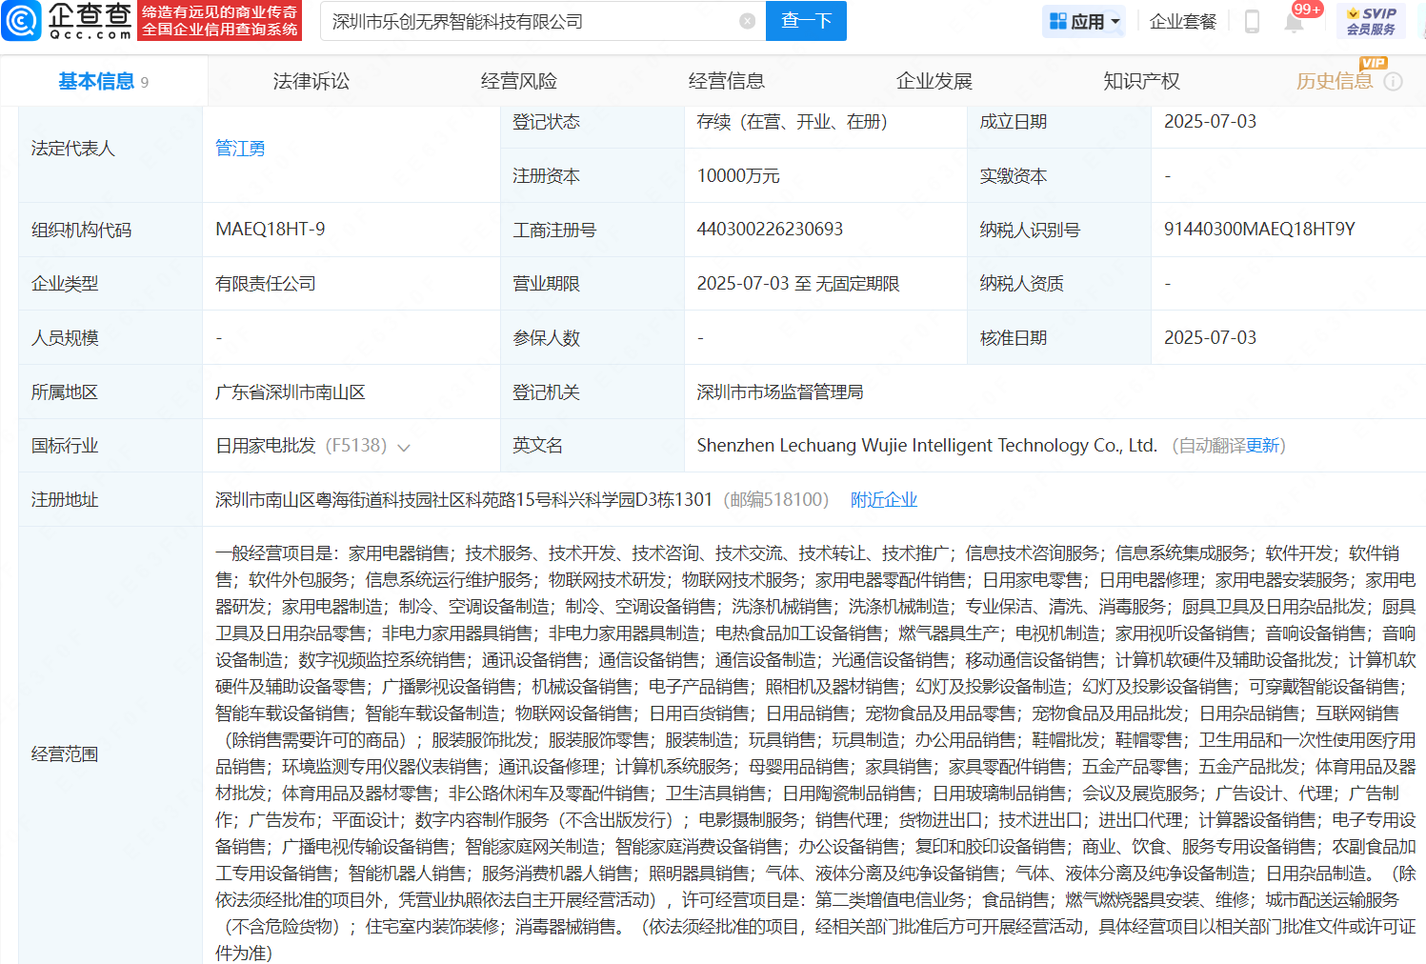Image resolution: width=1426 pixels, height=964 pixels.
Task: Click 有限责任公司 cell
Action: [266, 284]
